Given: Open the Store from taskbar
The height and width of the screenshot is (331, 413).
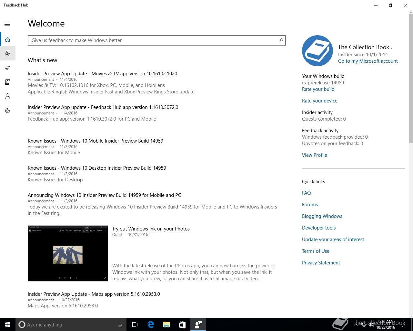Looking at the screenshot, I should [182, 325].
